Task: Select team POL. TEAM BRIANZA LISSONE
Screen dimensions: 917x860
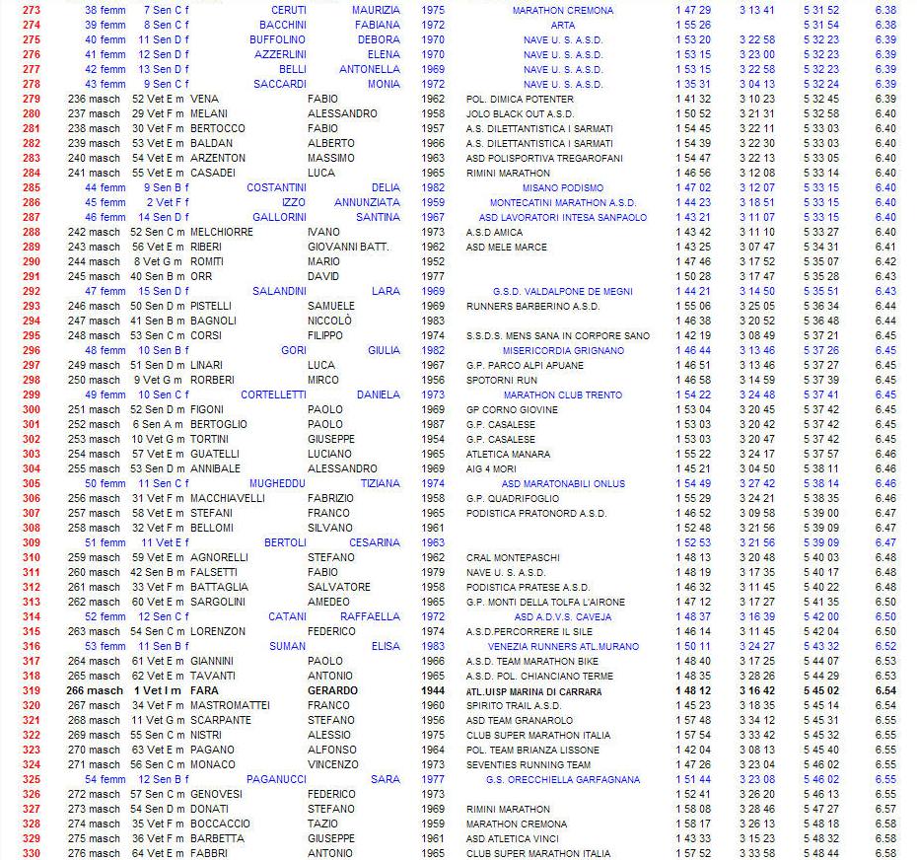Action: pyautogui.click(x=532, y=751)
